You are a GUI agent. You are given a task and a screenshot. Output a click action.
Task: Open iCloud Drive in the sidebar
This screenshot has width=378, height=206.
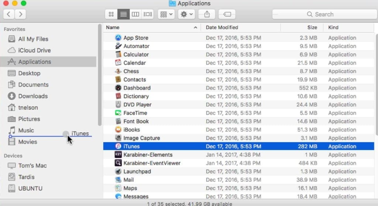pos(34,50)
